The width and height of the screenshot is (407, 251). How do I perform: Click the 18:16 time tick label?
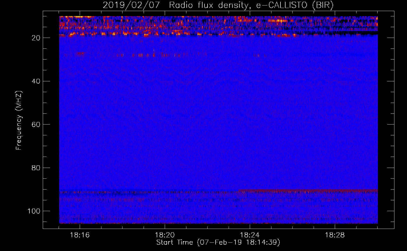80,235
